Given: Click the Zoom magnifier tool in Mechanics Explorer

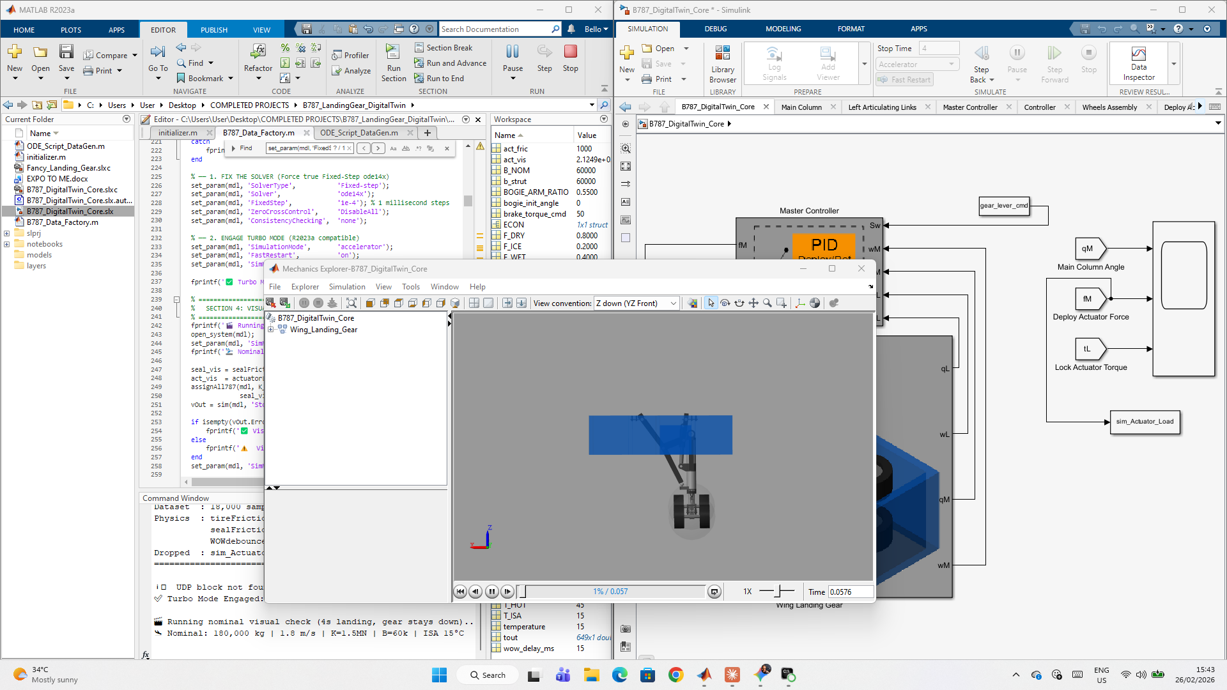Looking at the screenshot, I should [768, 303].
